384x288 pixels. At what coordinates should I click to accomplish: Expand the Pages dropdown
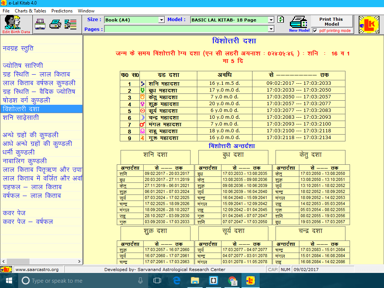[271, 29]
